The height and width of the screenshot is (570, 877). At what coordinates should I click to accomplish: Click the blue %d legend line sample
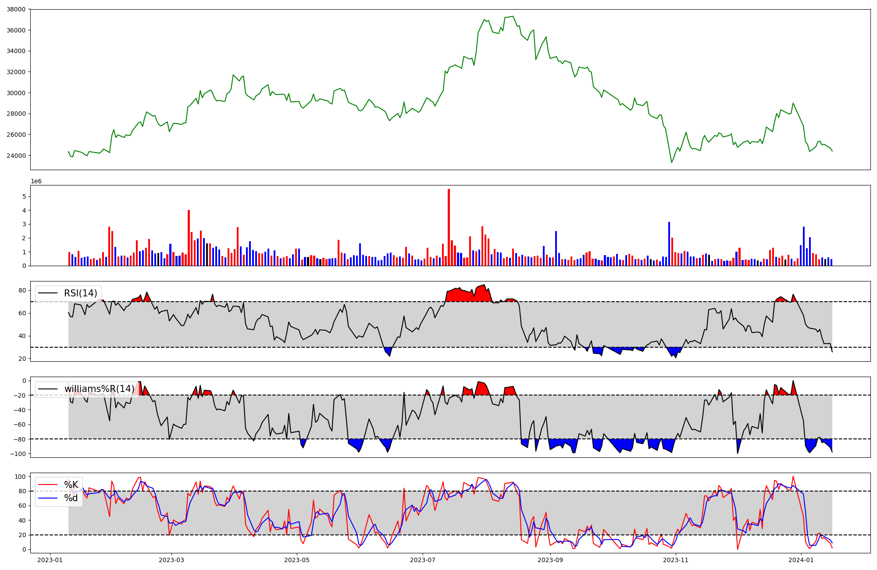48,498
